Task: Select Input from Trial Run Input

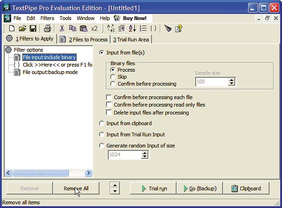Action: click(x=102, y=134)
